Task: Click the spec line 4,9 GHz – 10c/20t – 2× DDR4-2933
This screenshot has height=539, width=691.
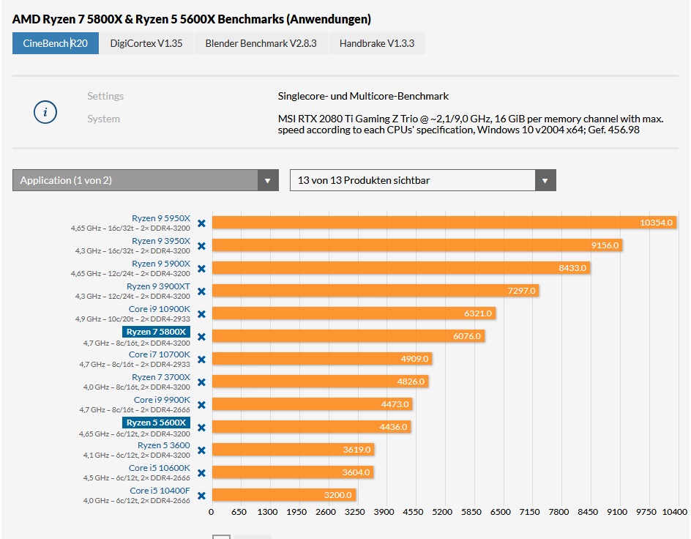Action: (x=132, y=319)
